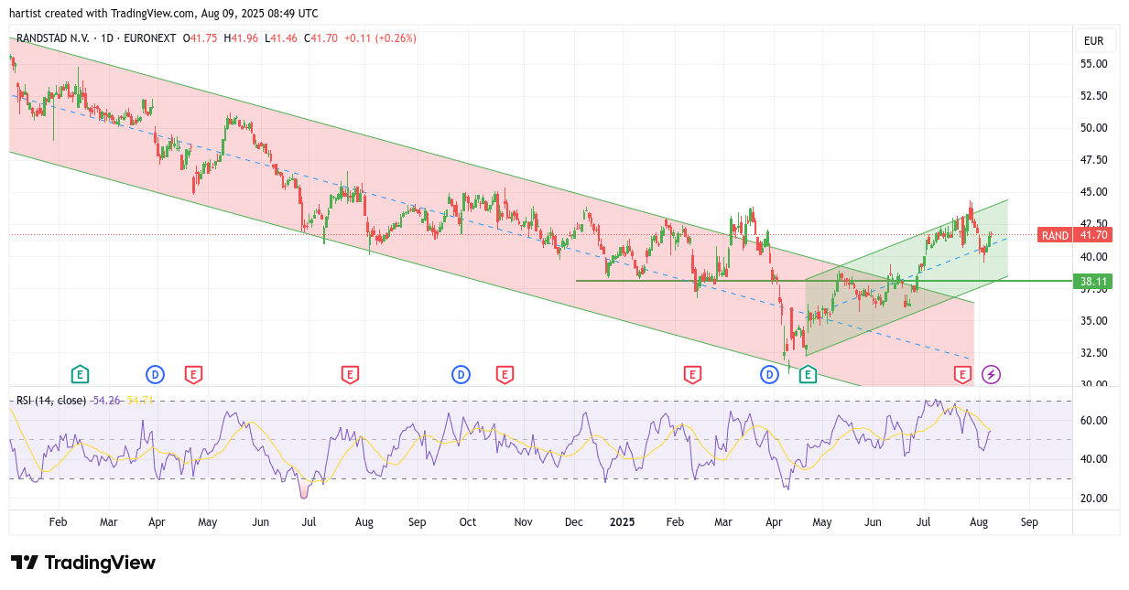Click the TradingView logo
Viewport: 1129px width, 590px height.
83,563
